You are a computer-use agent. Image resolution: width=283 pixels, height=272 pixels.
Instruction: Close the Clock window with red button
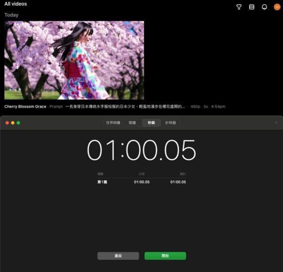click(7, 123)
